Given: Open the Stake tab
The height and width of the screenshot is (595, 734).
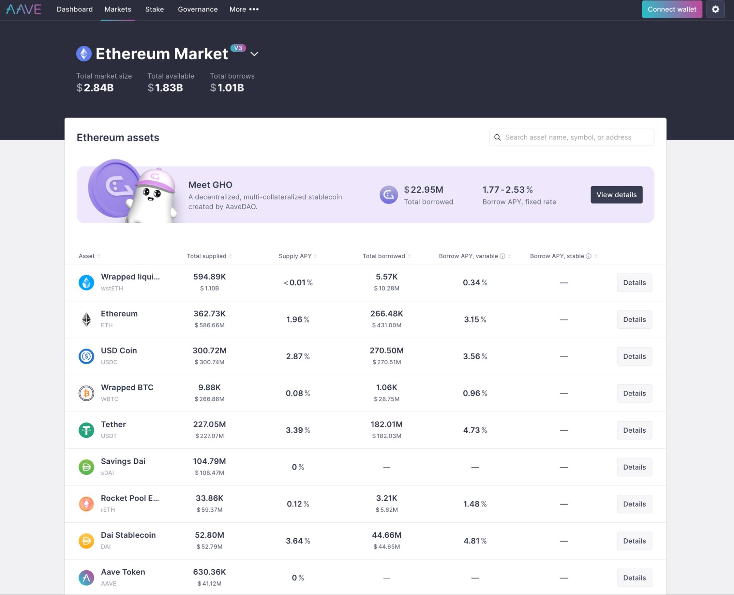Looking at the screenshot, I should pyautogui.click(x=155, y=9).
